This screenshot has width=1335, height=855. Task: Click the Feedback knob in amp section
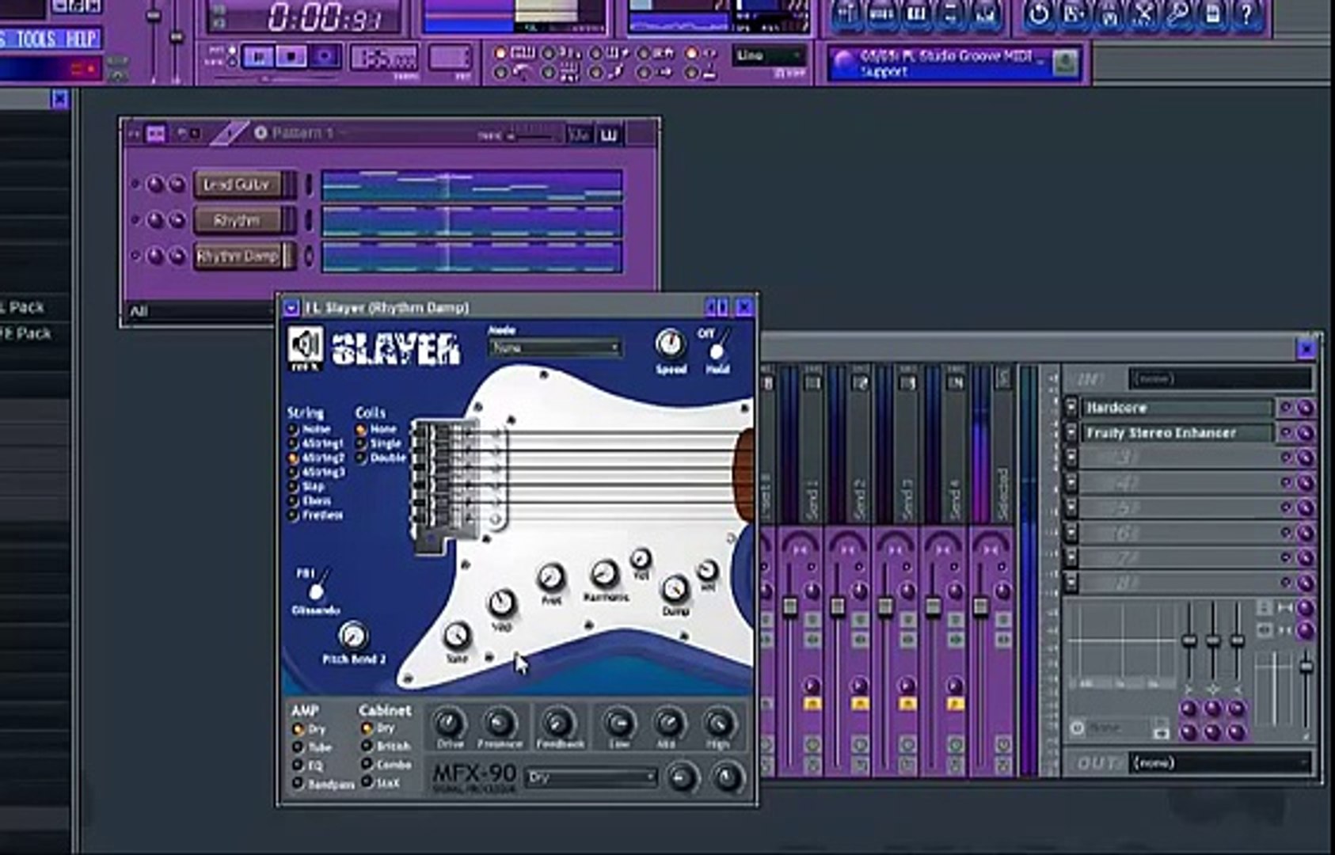(559, 723)
